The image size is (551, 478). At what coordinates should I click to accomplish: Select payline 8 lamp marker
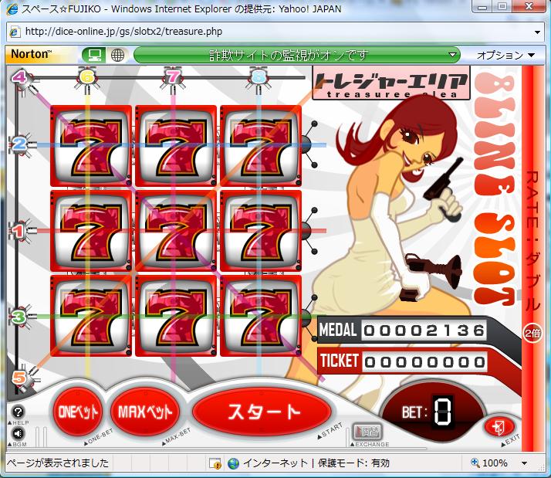click(259, 76)
